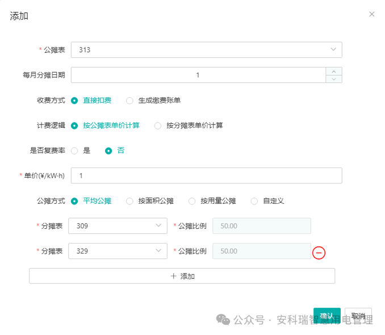Open the 公摊表 dropdown showing 313
The height and width of the screenshot is (335, 385).
(x=208, y=50)
